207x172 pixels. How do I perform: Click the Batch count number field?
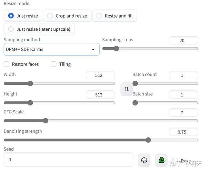tap(183, 75)
